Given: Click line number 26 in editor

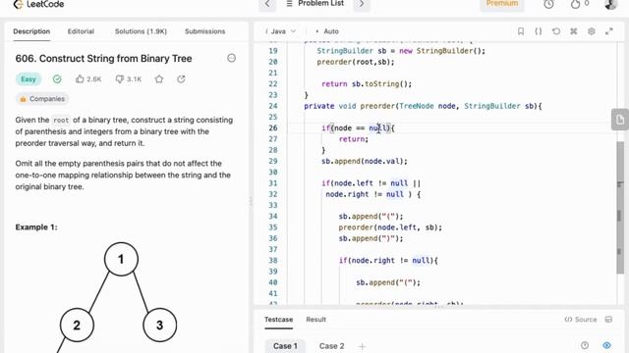Looking at the screenshot, I should pyautogui.click(x=273, y=128).
